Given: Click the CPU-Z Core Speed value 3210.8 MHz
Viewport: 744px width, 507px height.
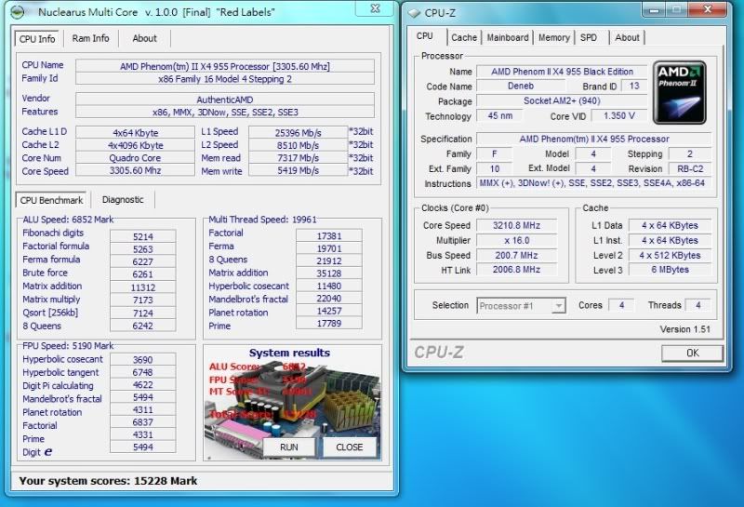Looking at the screenshot, I should coord(516,225).
